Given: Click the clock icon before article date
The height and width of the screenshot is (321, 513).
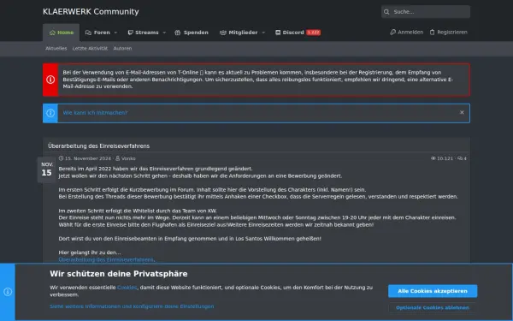Looking at the screenshot, I should click(61, 158).
